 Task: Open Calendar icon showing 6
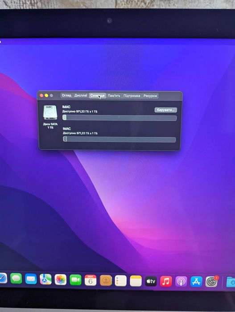pos(91,280)
